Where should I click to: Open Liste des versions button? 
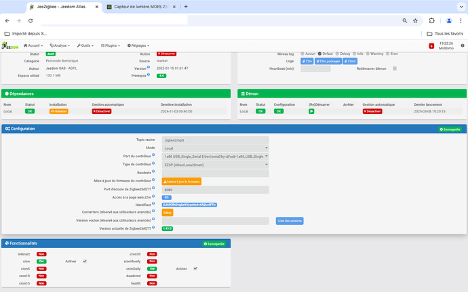click(x=290, y=221)
